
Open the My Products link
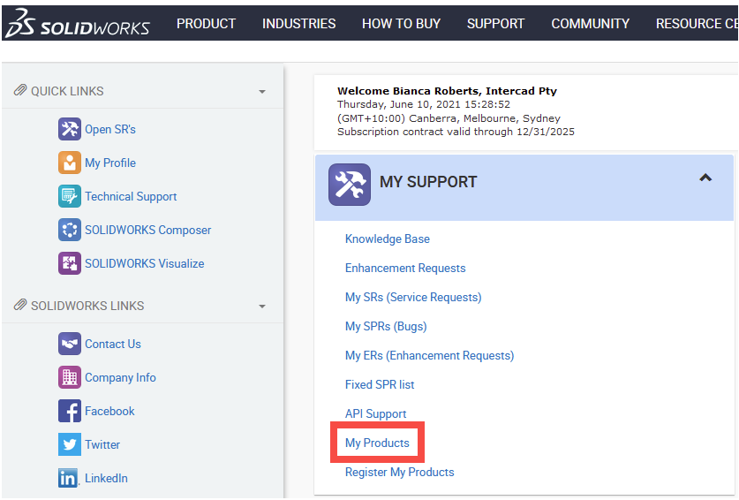click(x=377, y=443)
